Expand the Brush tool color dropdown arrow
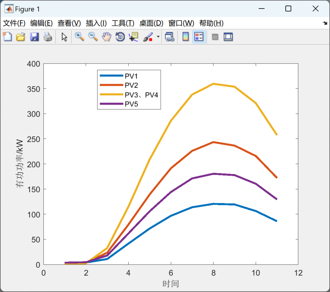The image size is (330, 292). [x=158, y=37]
